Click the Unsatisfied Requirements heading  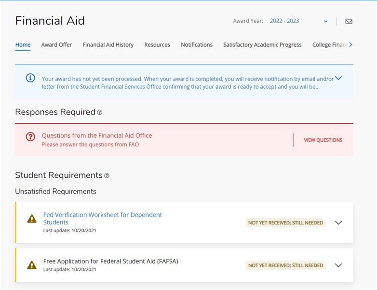[x=55, y=191]
